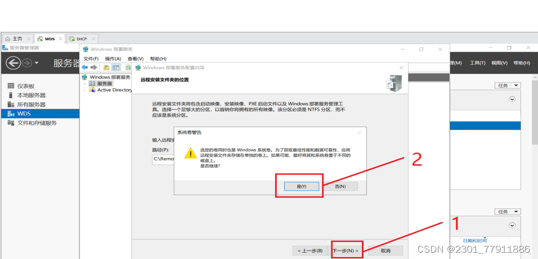Restore the Server Manager window

(509, 48)
